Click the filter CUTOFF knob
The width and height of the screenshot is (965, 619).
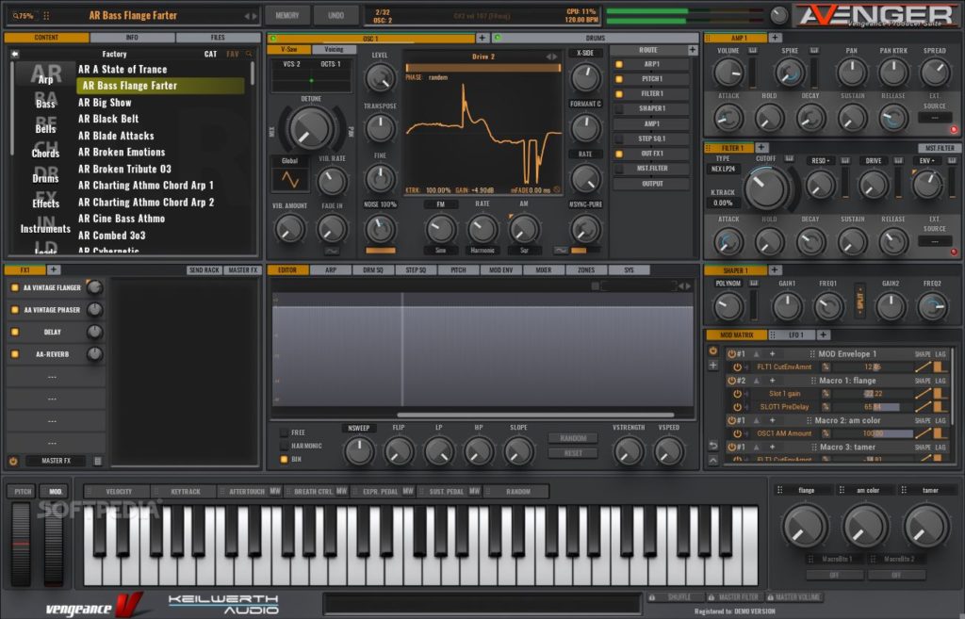click(x=765, y=187)
